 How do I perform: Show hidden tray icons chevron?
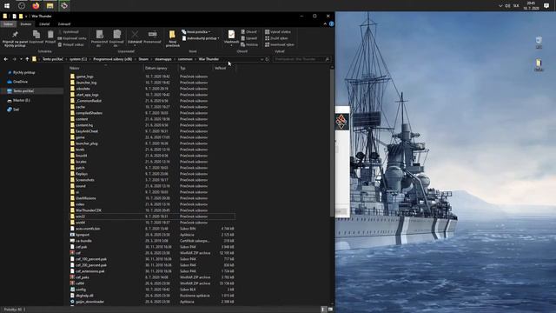pos(500,6)
